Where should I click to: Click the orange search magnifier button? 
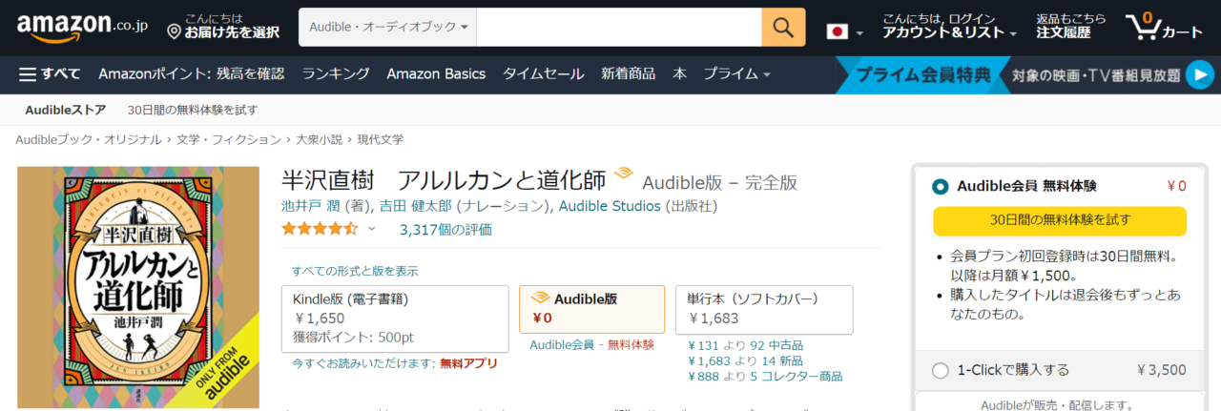[783, 28]
